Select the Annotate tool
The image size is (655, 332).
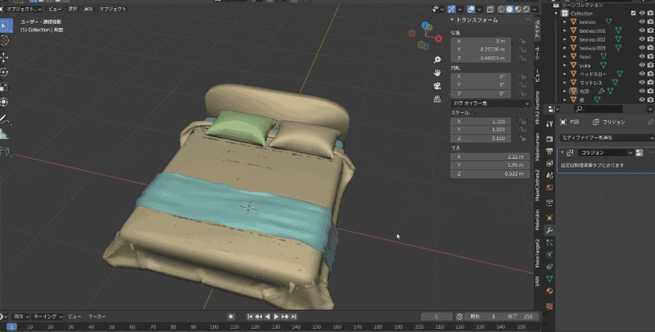4,119
